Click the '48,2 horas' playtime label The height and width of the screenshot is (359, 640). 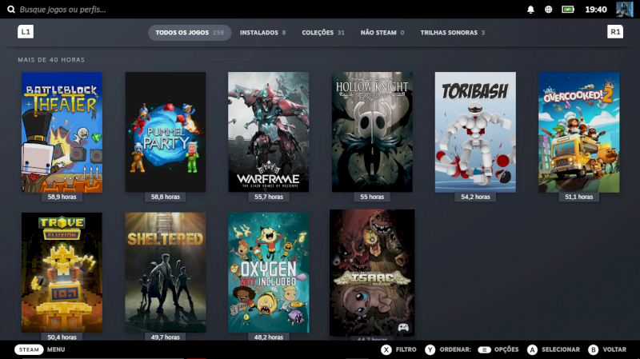(x=269, y=337)
